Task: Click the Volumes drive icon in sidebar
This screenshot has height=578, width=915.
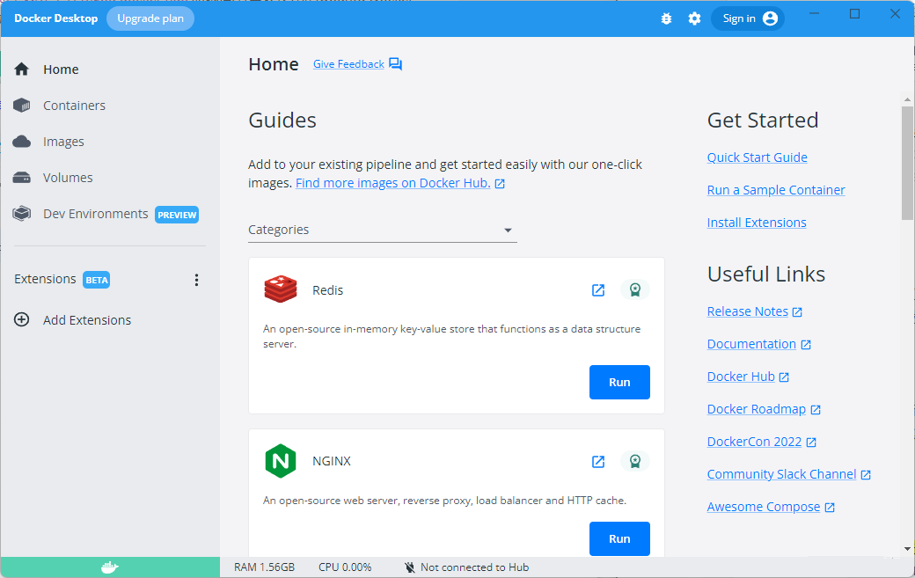Action: point(22,178)
